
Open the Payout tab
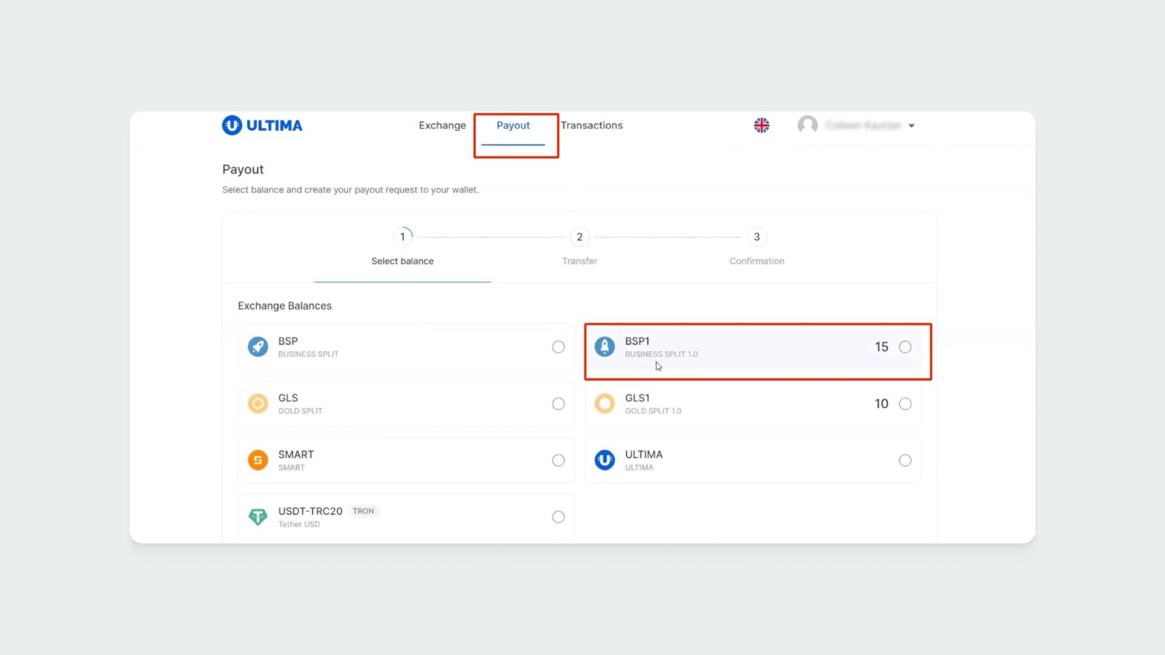[x=513, y=126]
